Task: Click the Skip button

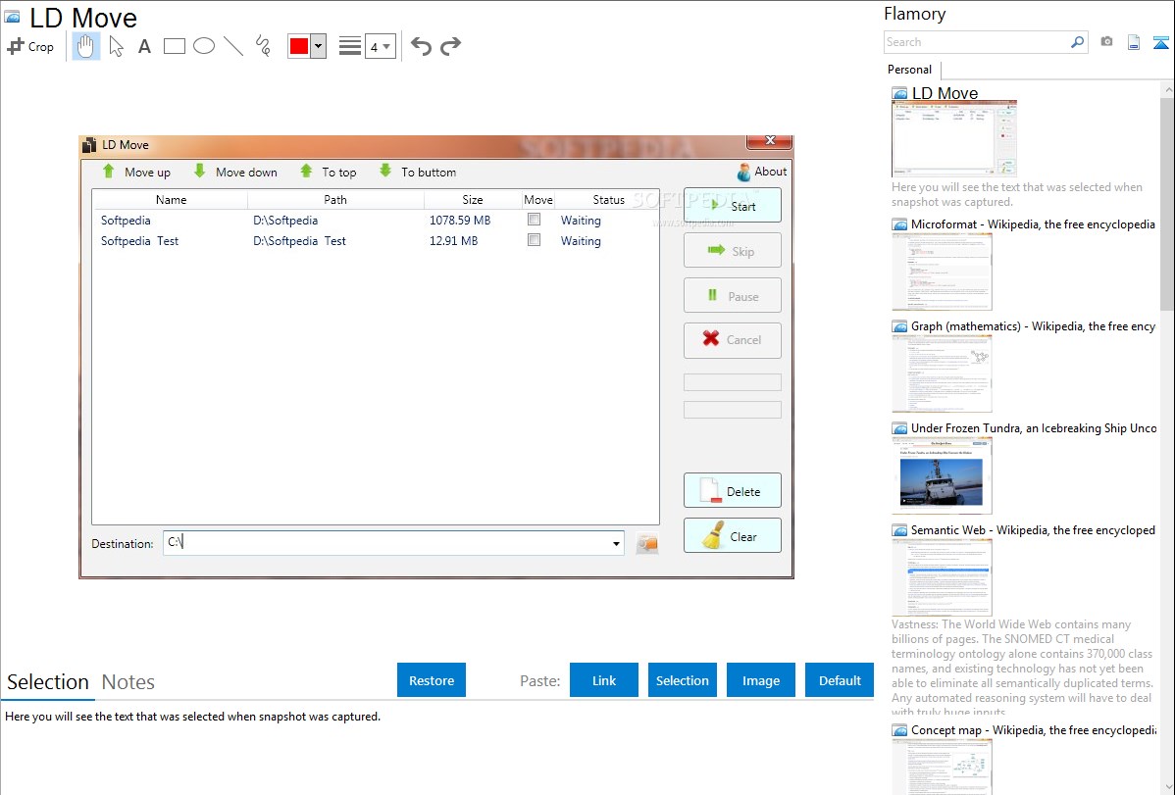Action: click(732, 250)
